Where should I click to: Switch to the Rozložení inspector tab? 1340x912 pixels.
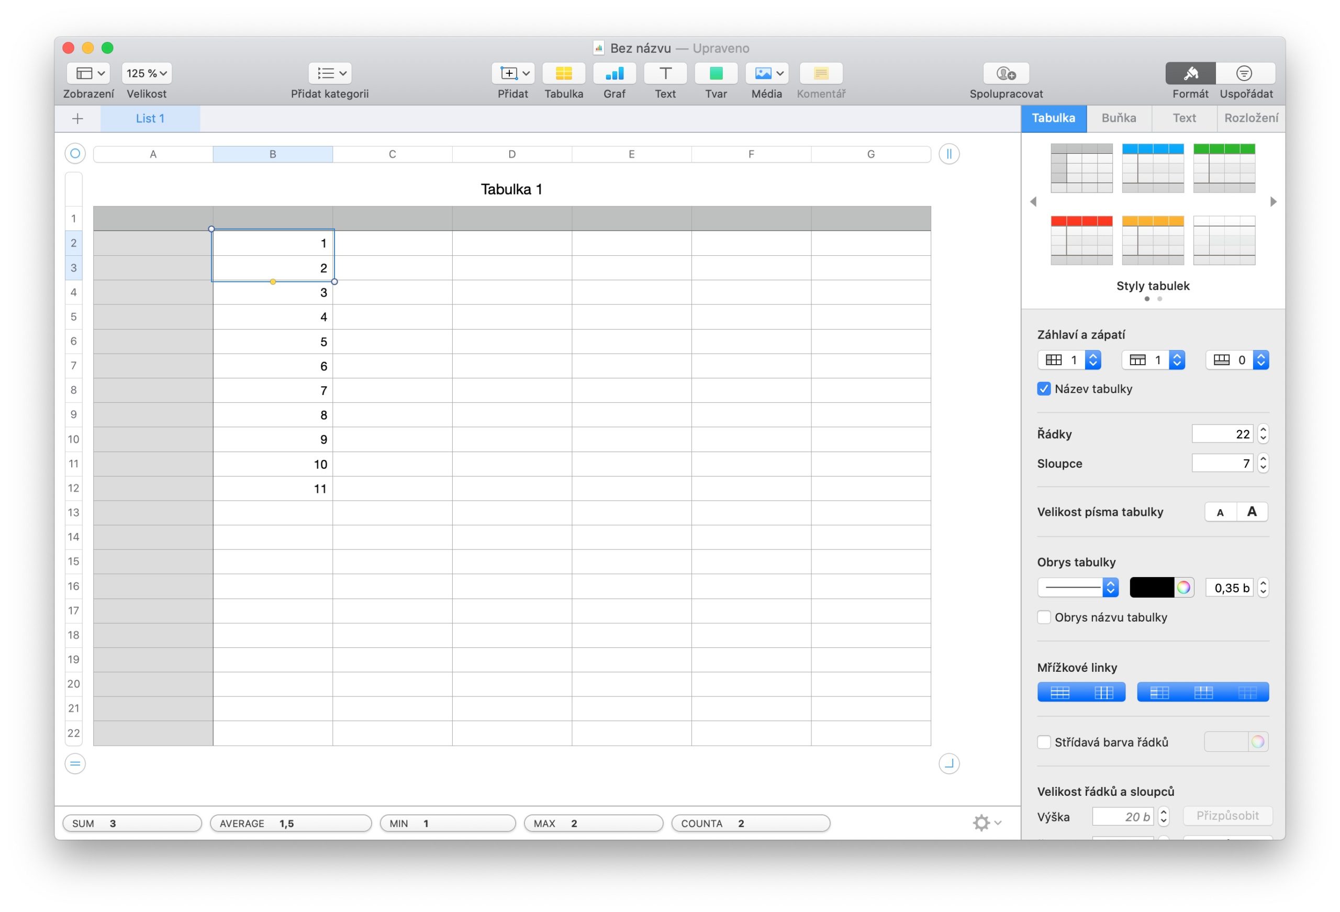coord(1250,118)
